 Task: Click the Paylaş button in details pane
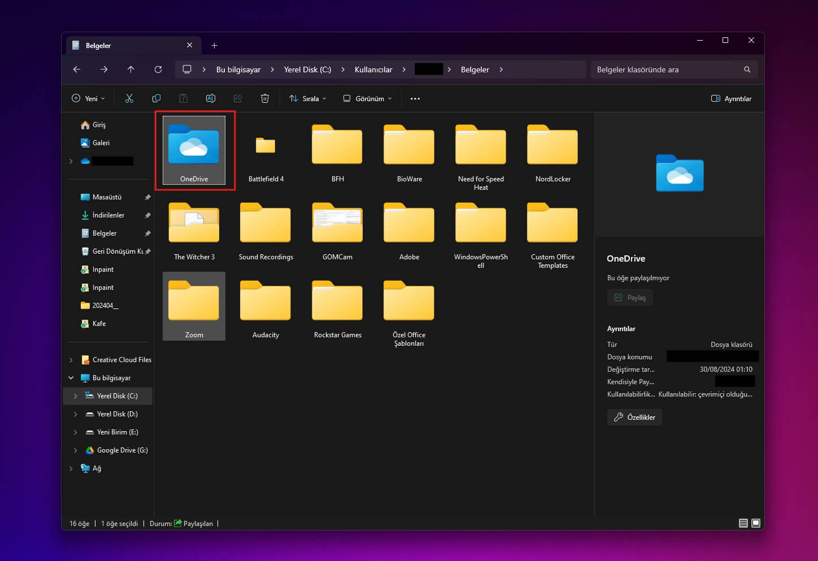pyautogui.click(x=630, y=297)
